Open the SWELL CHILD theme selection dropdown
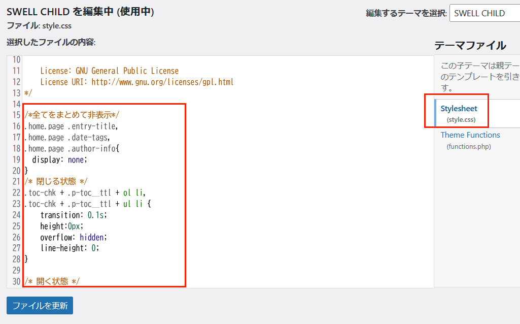 [484, 13]
